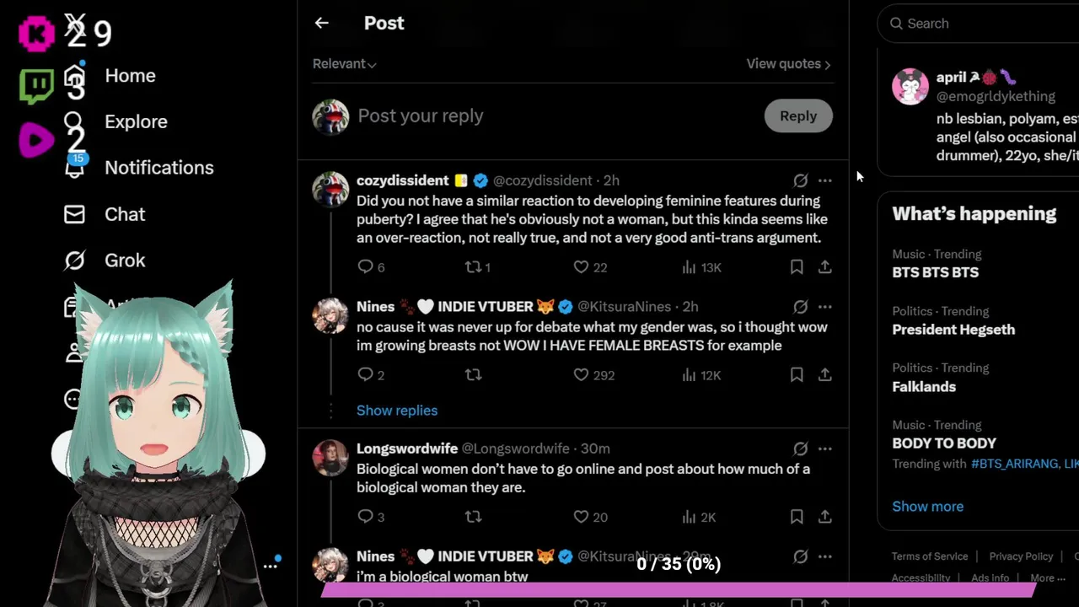Toggle the bookmark on the Longswordwife reply
This screenshot has width=1079, height=607.
[797, 517]
